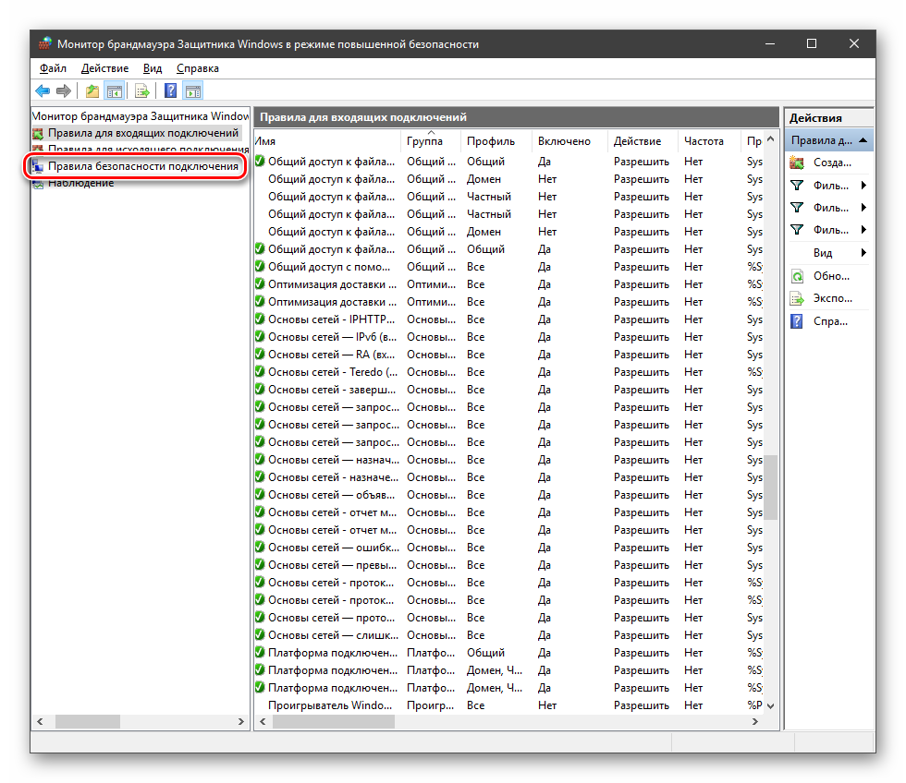Click the Export list toolbar icon
The height and width of the screenshot is (783, 906).
142,90
